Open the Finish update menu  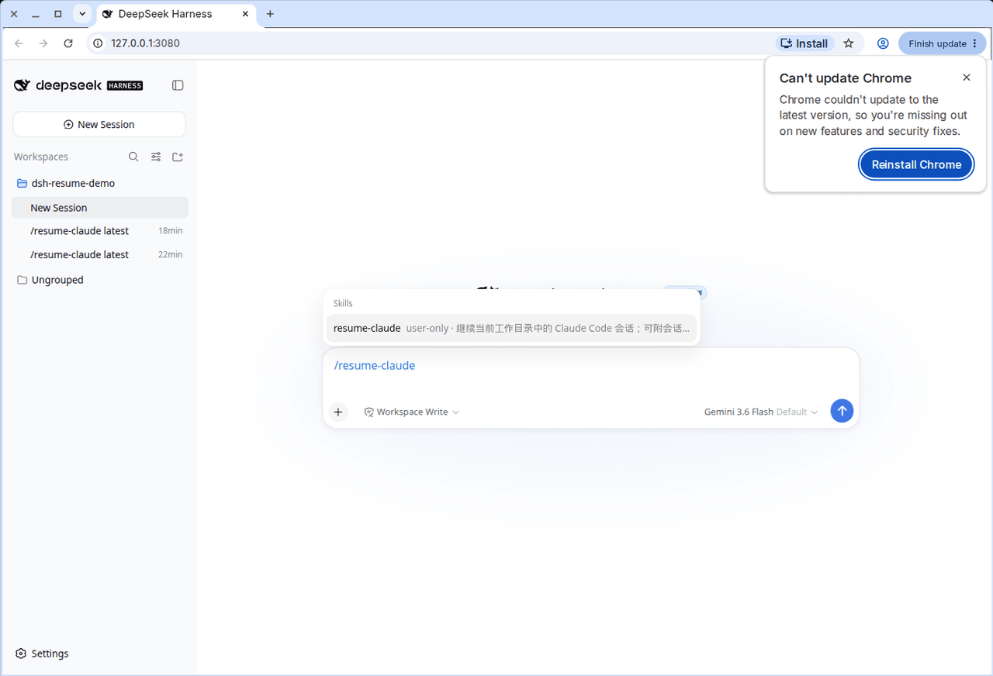coord(942,43)
